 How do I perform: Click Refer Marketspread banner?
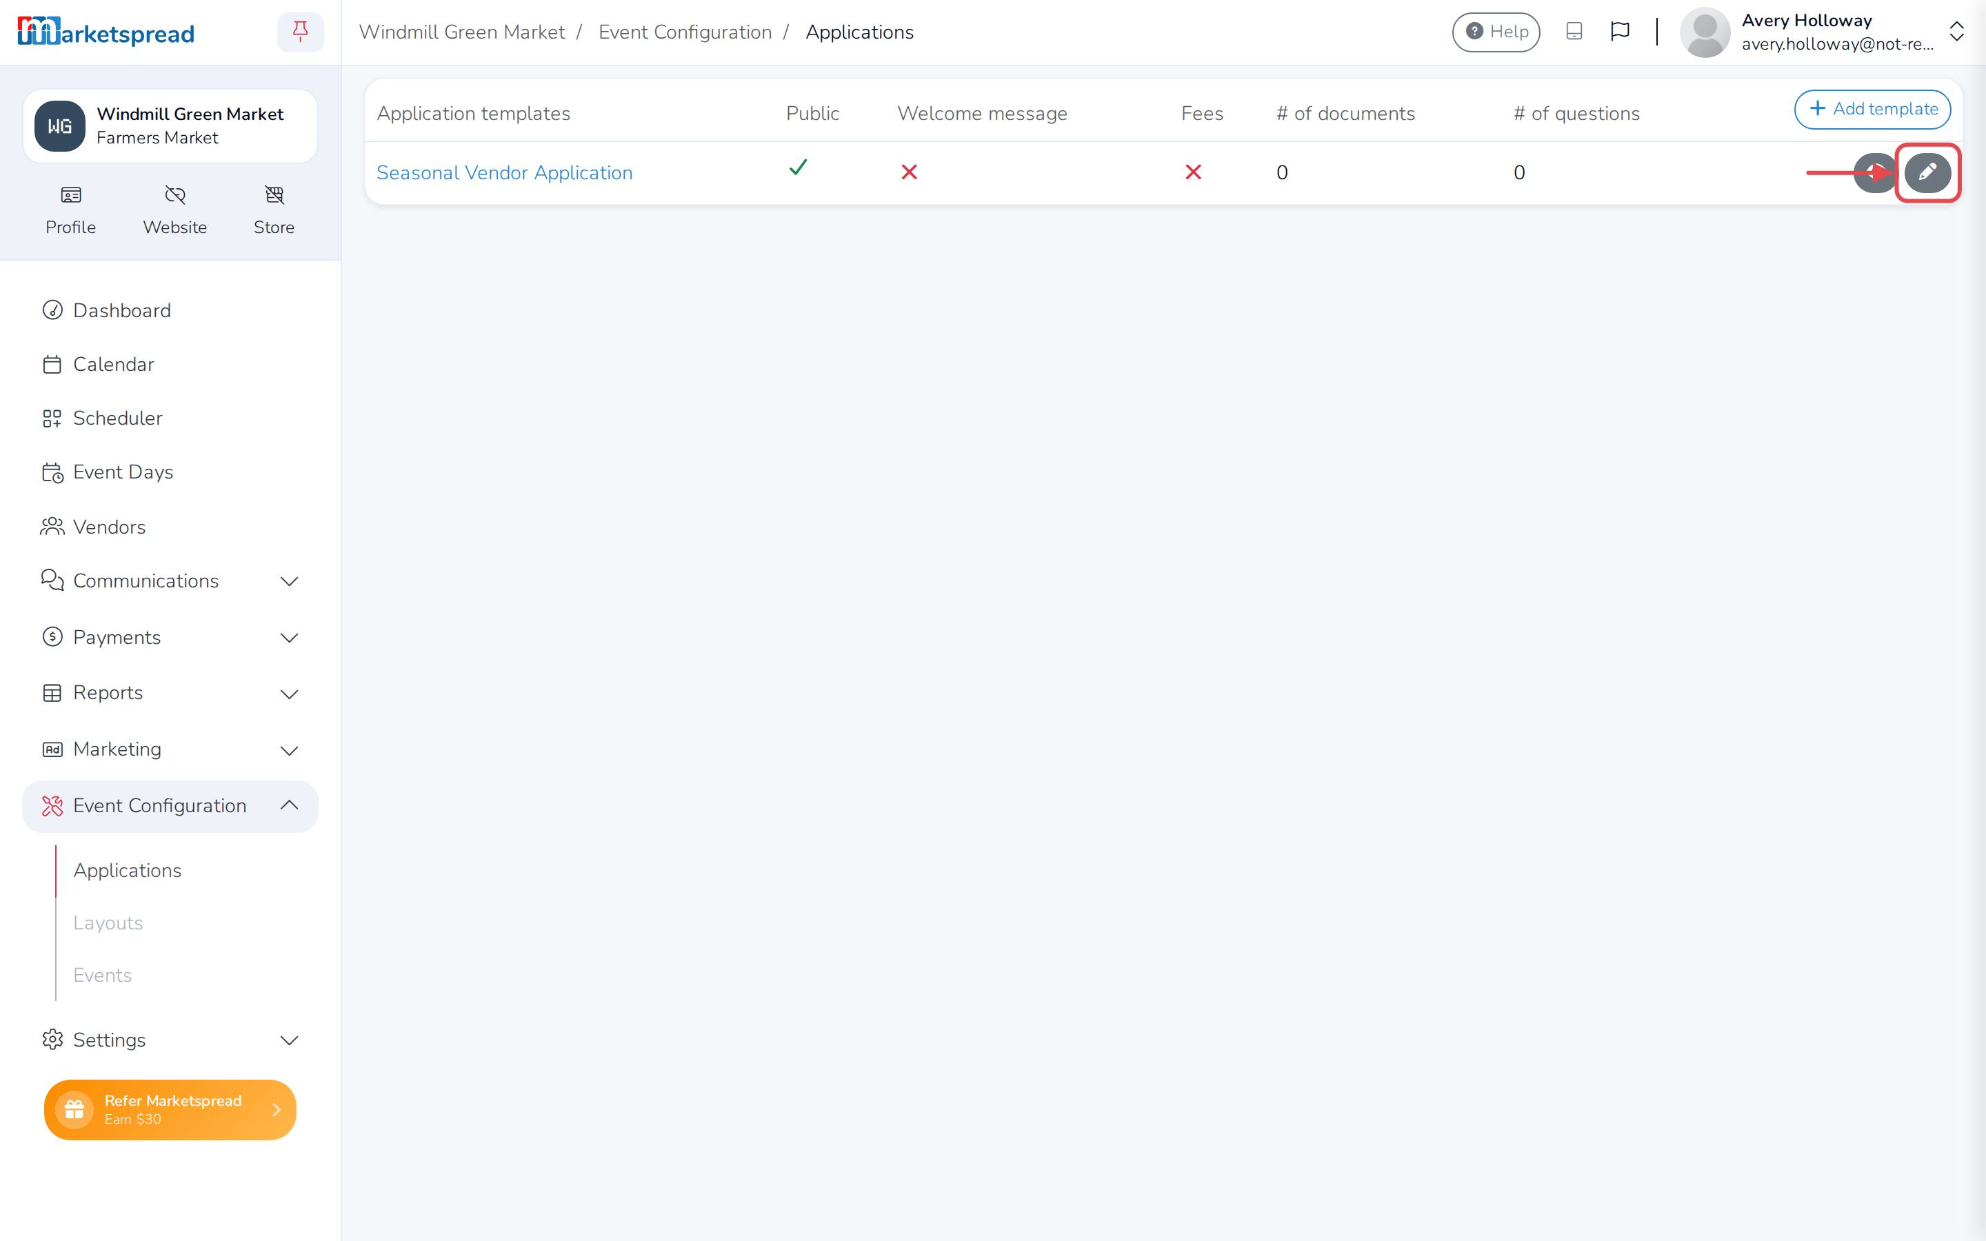pyautogui.click(x=170, y=1110)
